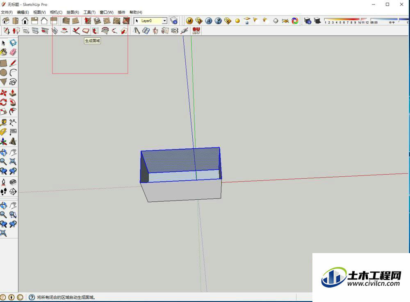Click the gold M plugin icon
The width and height of the screenshot is (410, 302).
coord(189,21)
